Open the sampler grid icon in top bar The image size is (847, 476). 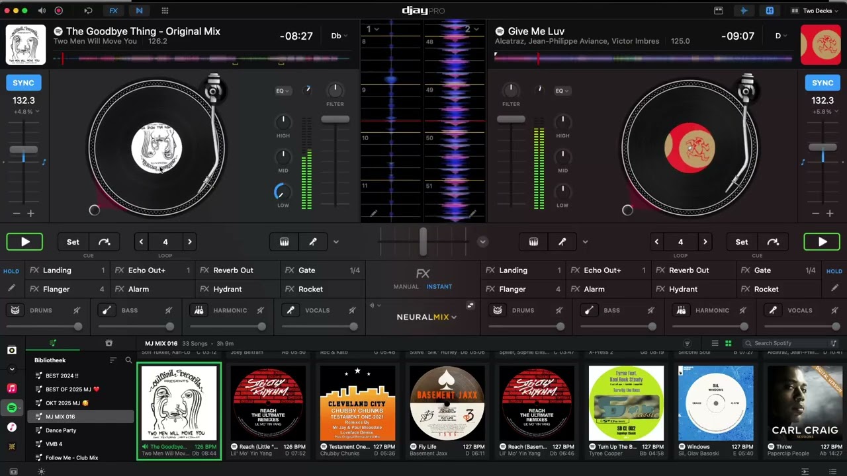pyautogui.click(x=165, y=11)
